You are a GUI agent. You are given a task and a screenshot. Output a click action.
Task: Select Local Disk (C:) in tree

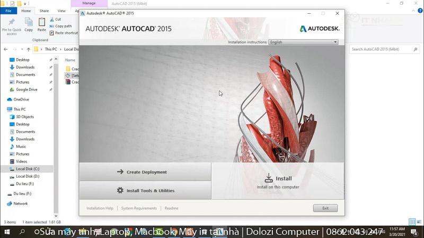(x=28, y=169)
